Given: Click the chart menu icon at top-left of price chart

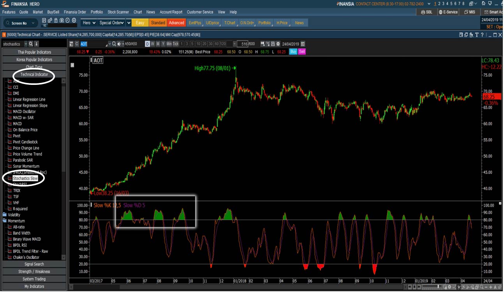Looking at the screenshot, I should pos(72,65).
